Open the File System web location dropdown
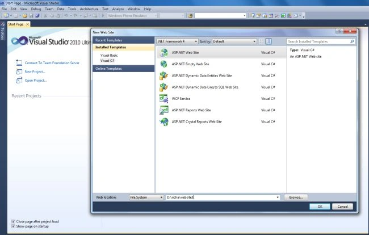The image size is (369, 235). click(x=146, y=197)
